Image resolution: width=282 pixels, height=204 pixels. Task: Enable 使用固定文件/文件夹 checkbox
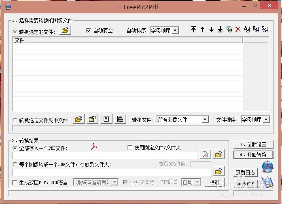coord(129,147)
